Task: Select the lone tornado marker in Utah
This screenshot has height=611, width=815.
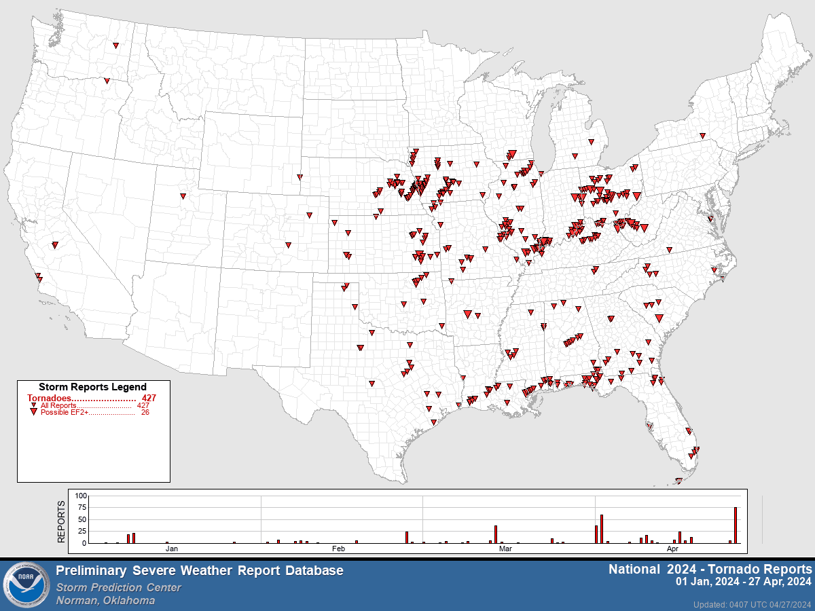Action: pos(183,196)
